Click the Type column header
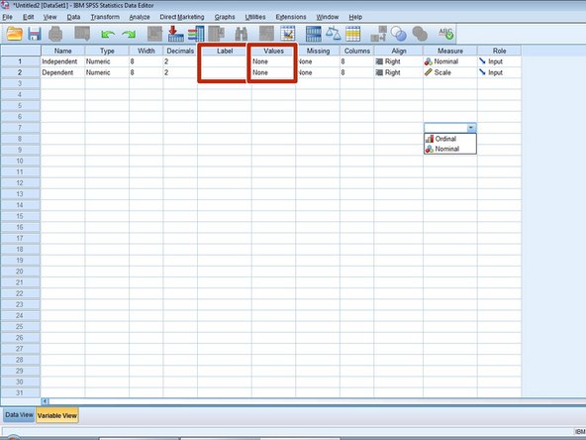Viewport: 586px width, 440px height. pos(107,51)
